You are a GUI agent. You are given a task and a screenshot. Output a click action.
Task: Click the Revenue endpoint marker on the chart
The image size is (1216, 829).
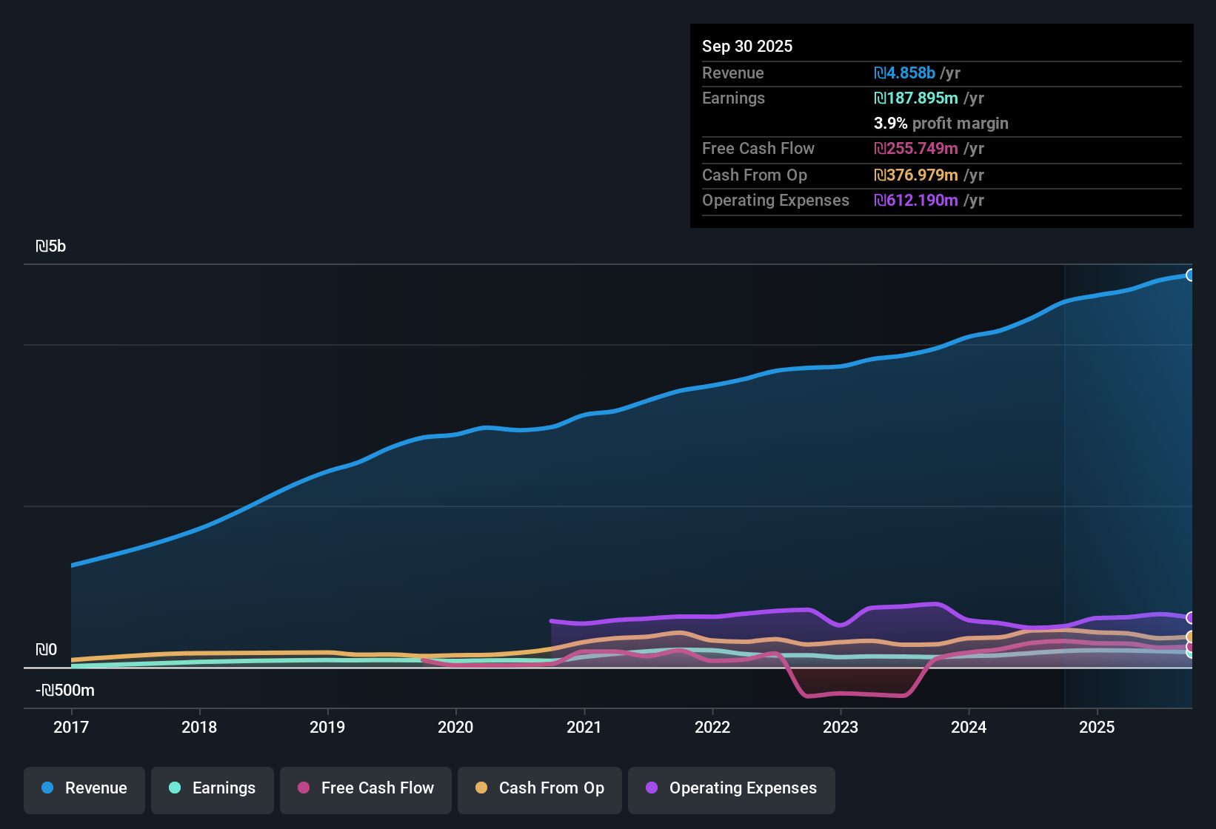pos(1190,275)
